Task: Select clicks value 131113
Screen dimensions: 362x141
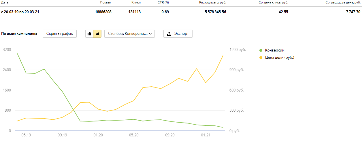Action: click(x=135, y=12)
